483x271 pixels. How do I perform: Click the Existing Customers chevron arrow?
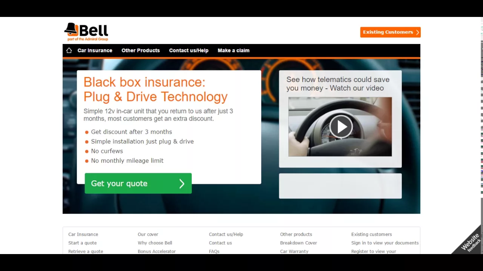(x=417, y=32)
